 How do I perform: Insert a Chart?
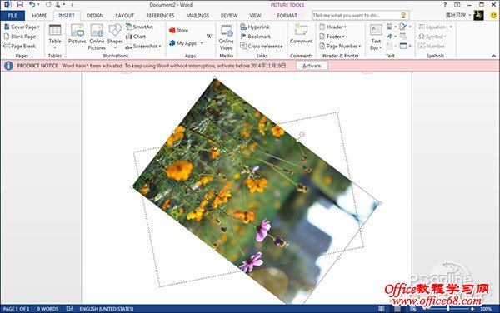(x=136, y=37)
